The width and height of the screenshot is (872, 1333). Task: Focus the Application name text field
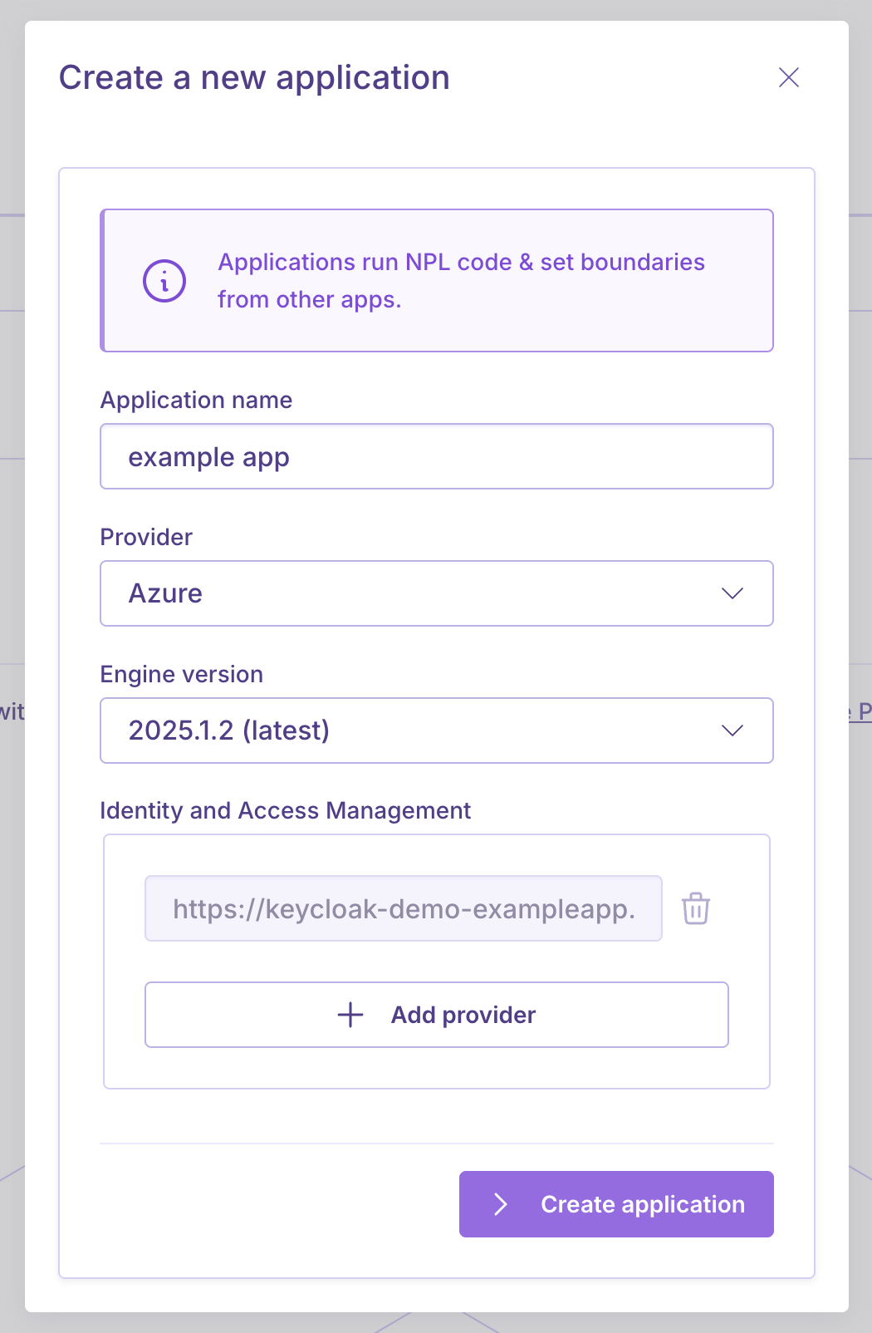tap(436, 457)
